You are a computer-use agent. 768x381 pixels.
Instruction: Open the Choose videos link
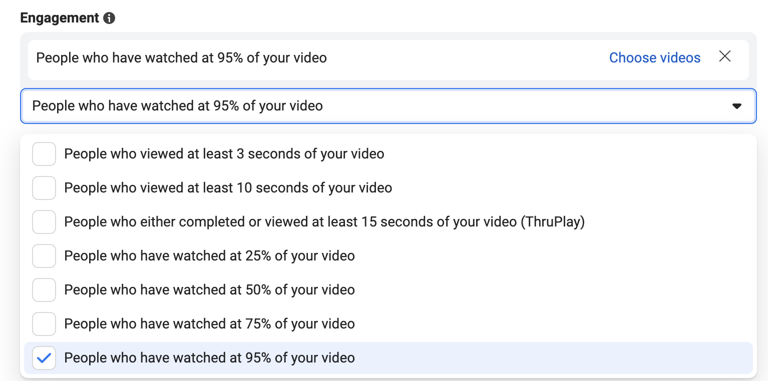654,58
